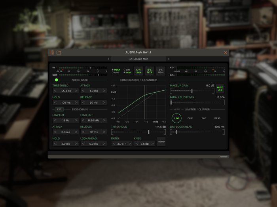
Task: Click the High Cut 8.84 kHz value
Action: [x=94, y=120]
